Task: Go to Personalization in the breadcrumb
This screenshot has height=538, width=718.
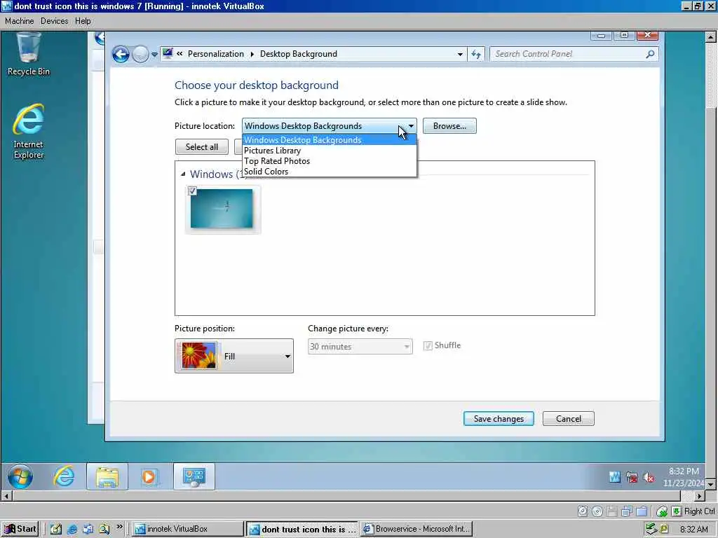Action: pos(216,54)
